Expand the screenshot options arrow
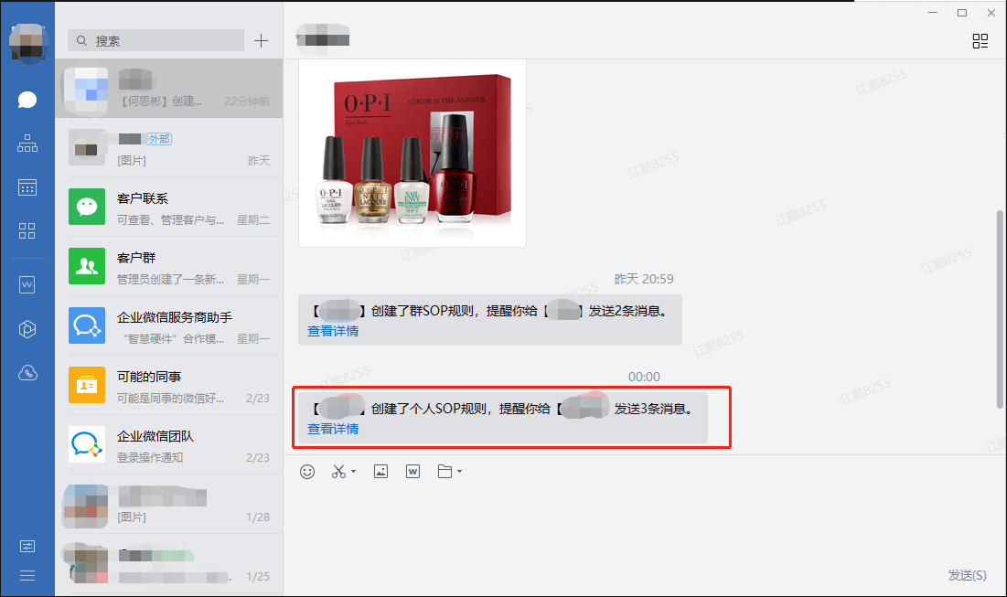Image resolution: width=1007 pixels, height=597 pixels. 353,472
